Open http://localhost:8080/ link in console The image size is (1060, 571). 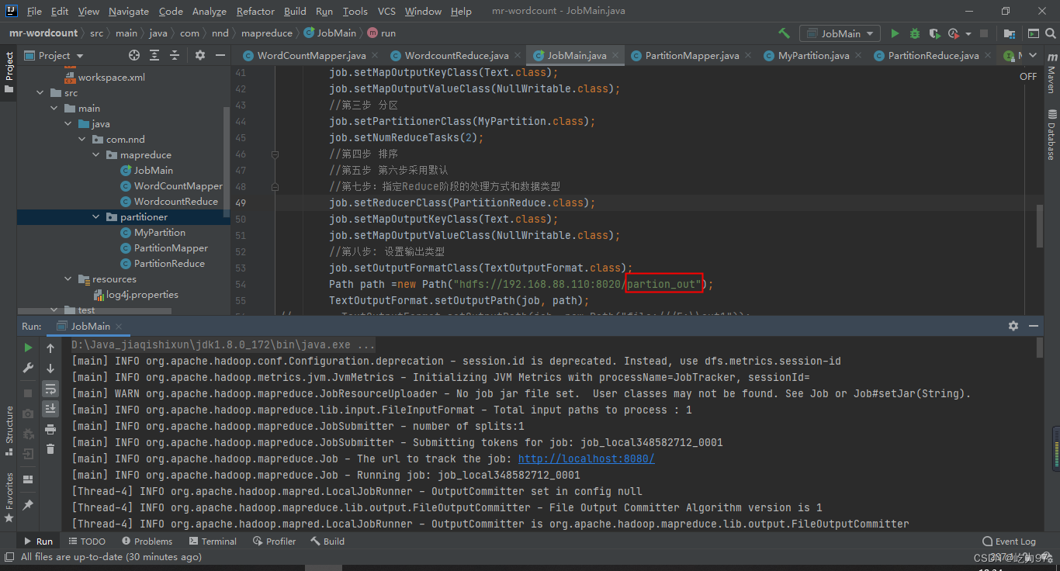[586, 459]
